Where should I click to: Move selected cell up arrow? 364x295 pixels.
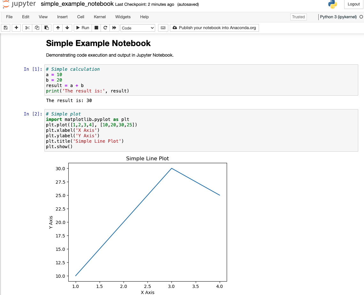pos(58,28)
